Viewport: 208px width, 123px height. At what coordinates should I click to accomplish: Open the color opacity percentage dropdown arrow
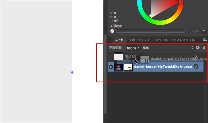pos(204,31)
